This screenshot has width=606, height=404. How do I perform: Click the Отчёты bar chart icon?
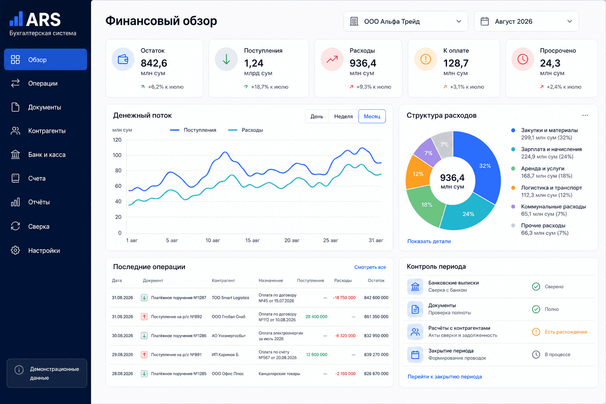tap(15, 202)
